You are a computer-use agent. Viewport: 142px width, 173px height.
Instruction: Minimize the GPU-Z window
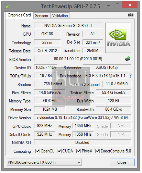pyautogui.click(x=108, y=6)
